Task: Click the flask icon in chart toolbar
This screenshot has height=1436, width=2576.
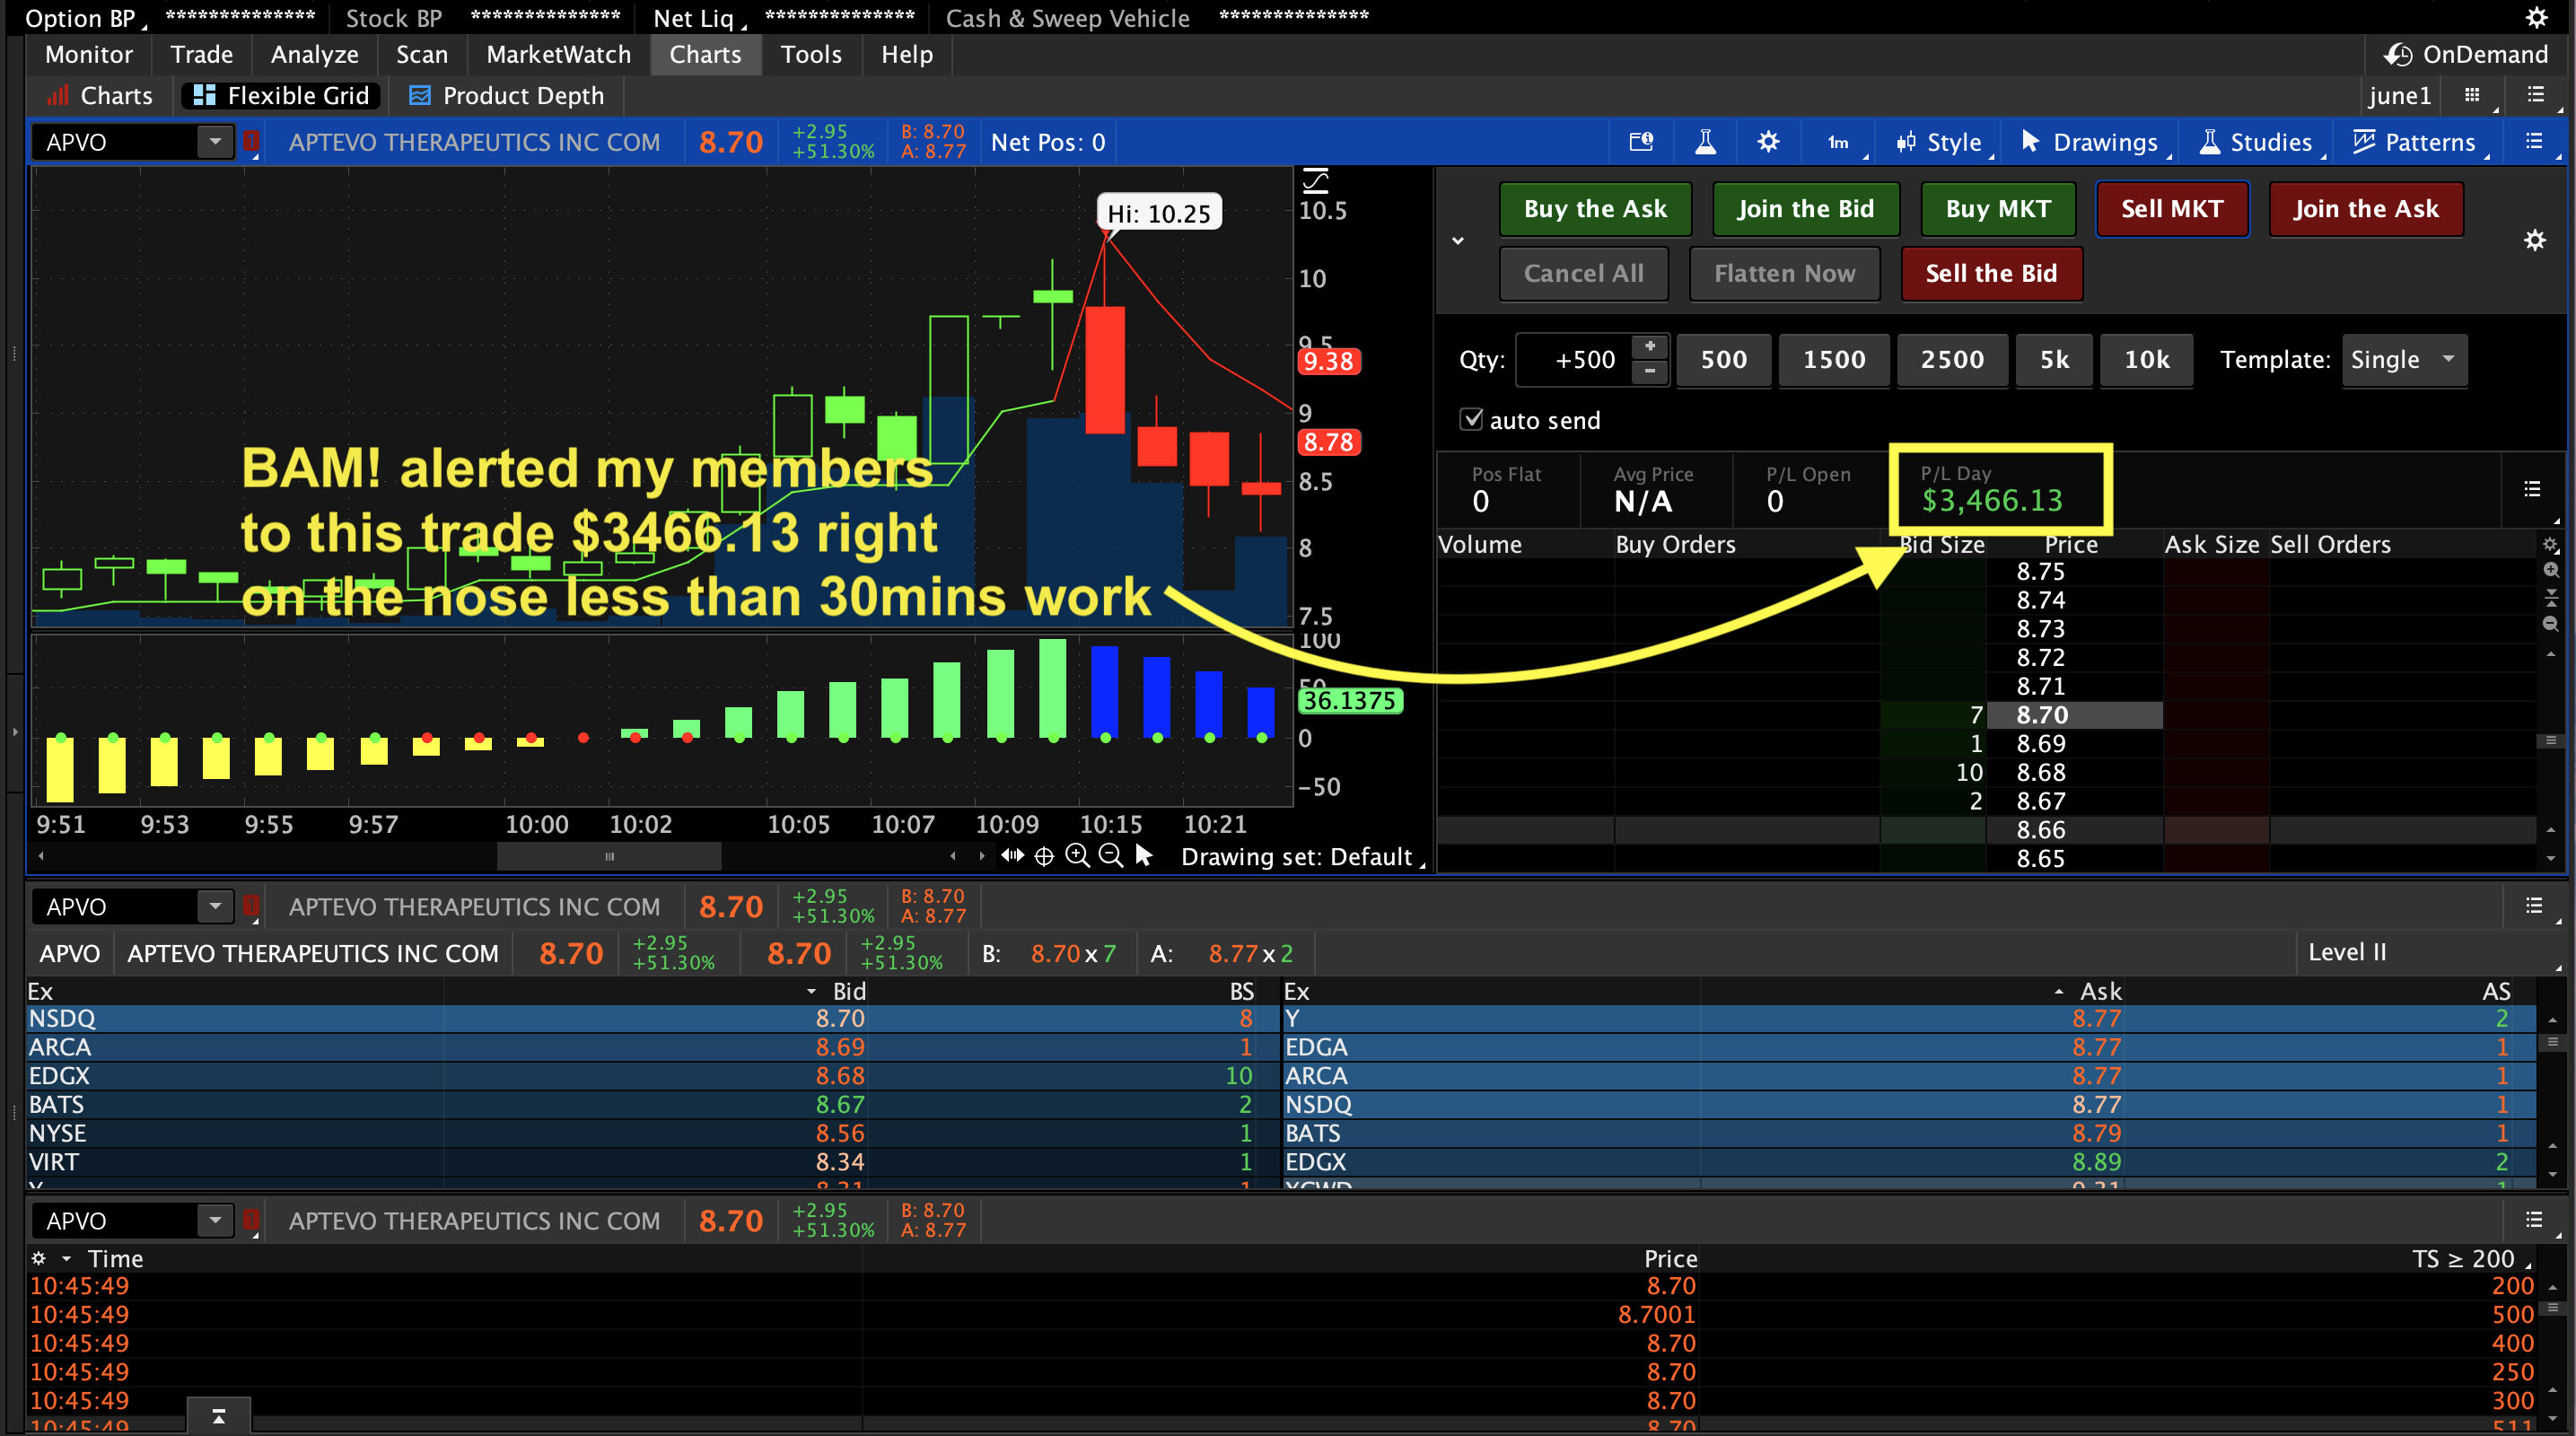Action: [1706, 142]
